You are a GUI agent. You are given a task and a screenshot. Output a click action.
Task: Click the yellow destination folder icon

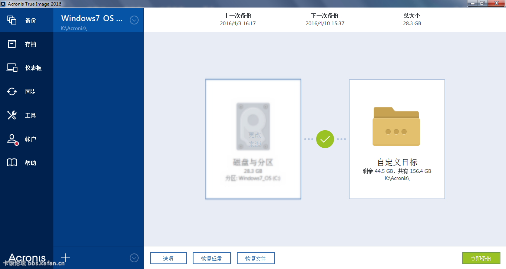[x=396, y=126]
